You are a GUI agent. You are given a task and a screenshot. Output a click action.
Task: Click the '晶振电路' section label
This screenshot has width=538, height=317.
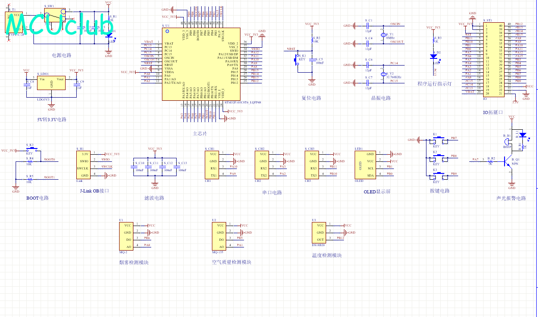381,98
